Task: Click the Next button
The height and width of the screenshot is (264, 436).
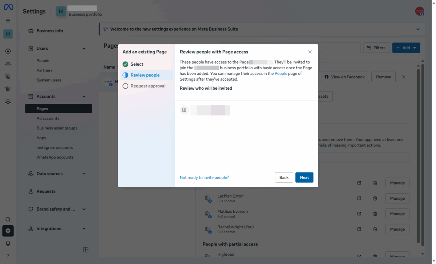Action: tap(304, 178)
